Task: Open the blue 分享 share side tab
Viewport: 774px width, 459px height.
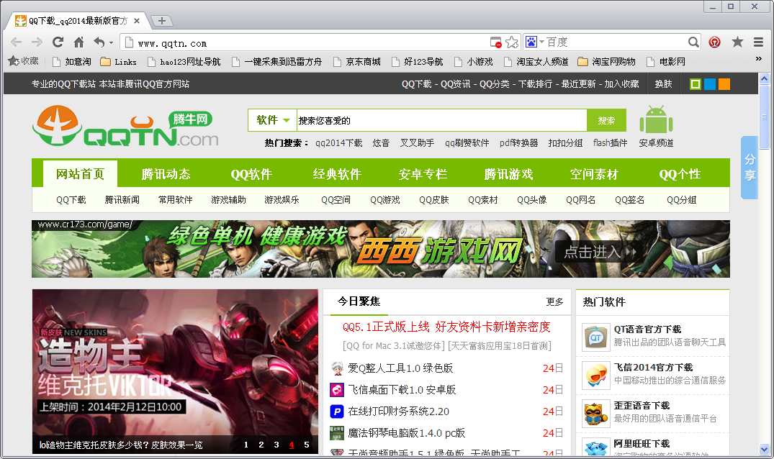Action: (750, 168)
